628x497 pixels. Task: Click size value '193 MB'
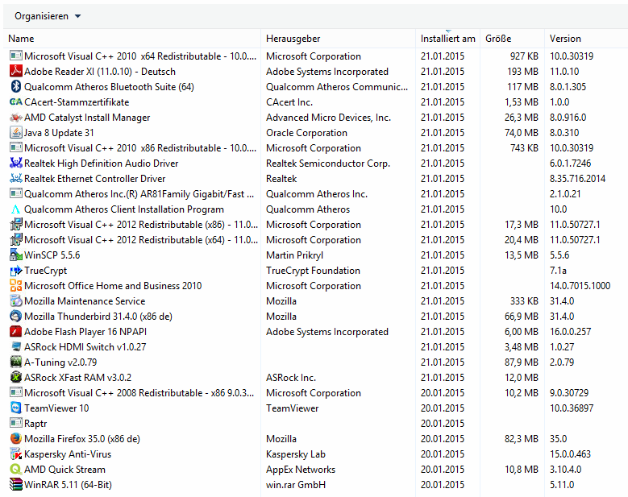[522, 72]
